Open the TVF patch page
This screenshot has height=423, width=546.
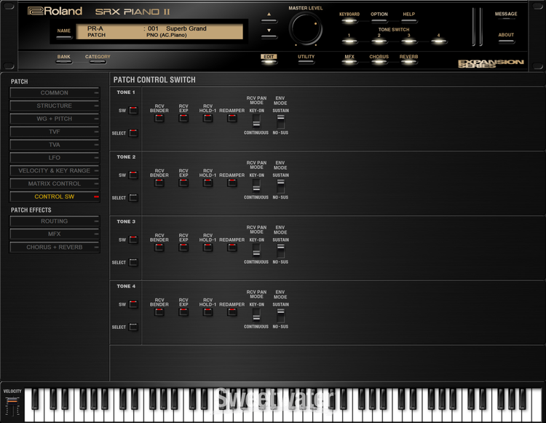pos(55,132)
